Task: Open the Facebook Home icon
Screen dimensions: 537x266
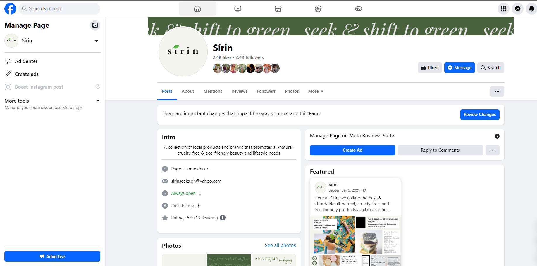Action: click(197, 9)
